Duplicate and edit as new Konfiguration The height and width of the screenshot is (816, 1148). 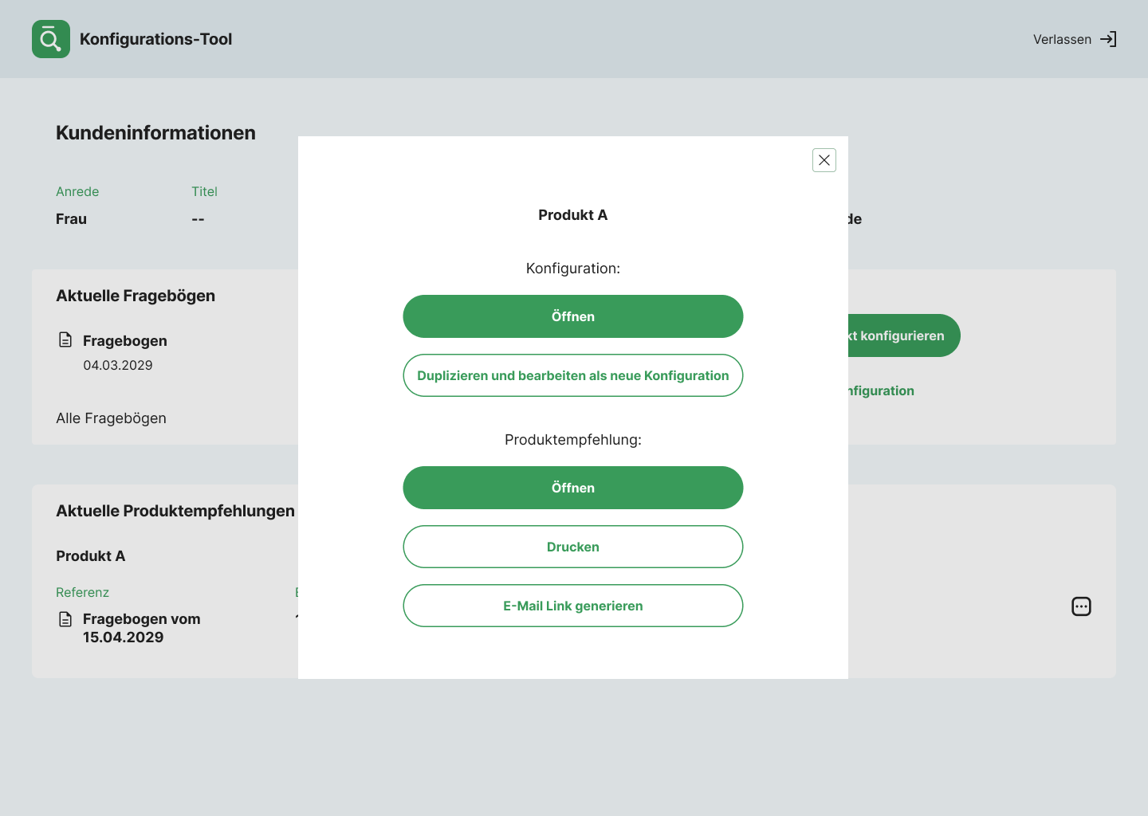(573, 375)
